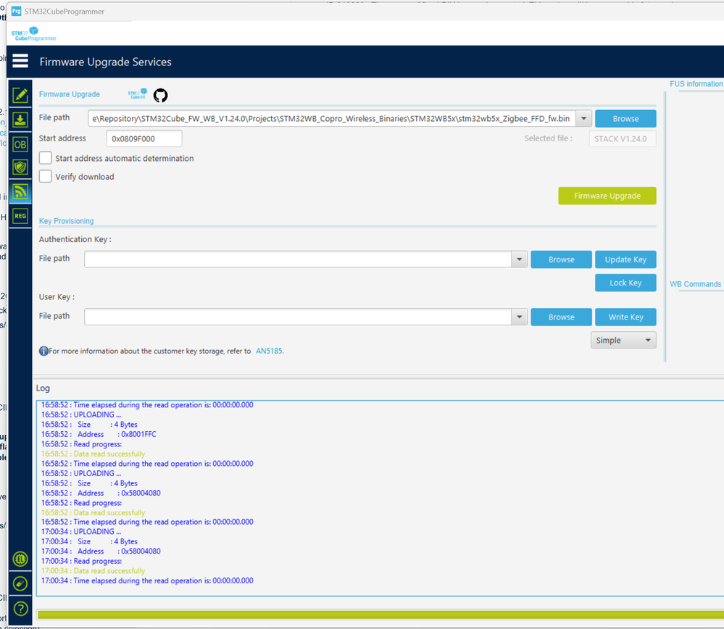
Task: Click the Key Provisioning section heading
Action: pyautogui.click(x=66, y=221)
